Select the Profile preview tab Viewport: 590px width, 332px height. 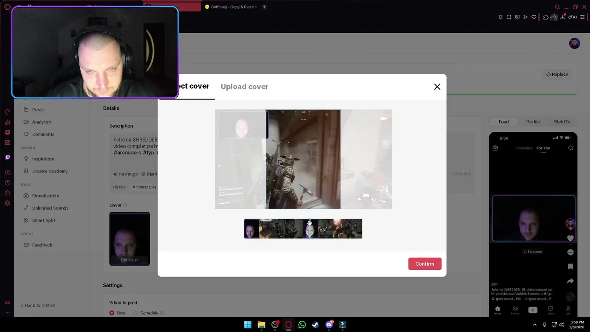tap(533, 122)
